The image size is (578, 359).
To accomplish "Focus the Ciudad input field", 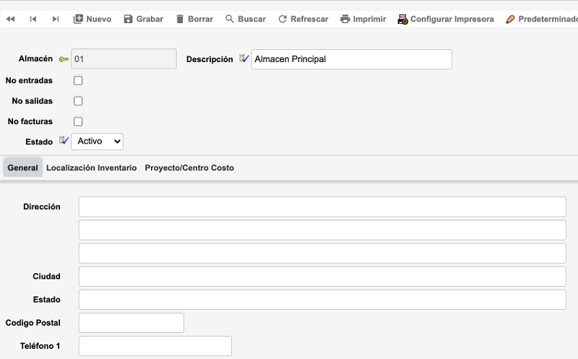I will point(322,277).
